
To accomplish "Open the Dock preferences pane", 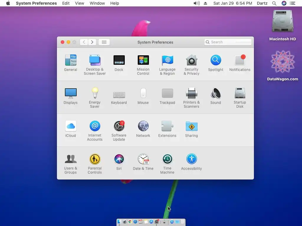I will 119,63.
